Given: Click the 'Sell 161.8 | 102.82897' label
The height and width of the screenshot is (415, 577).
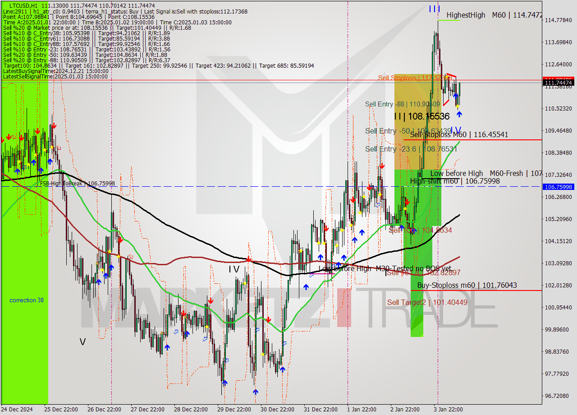Looking at the screenshot, I should 424,272.
